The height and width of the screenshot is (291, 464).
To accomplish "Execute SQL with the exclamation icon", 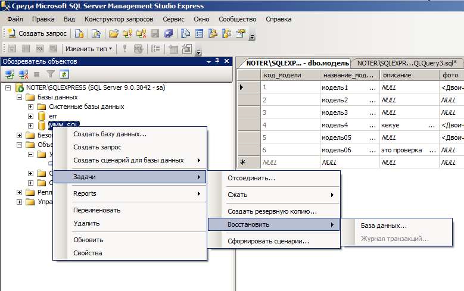I will (124, 49).
